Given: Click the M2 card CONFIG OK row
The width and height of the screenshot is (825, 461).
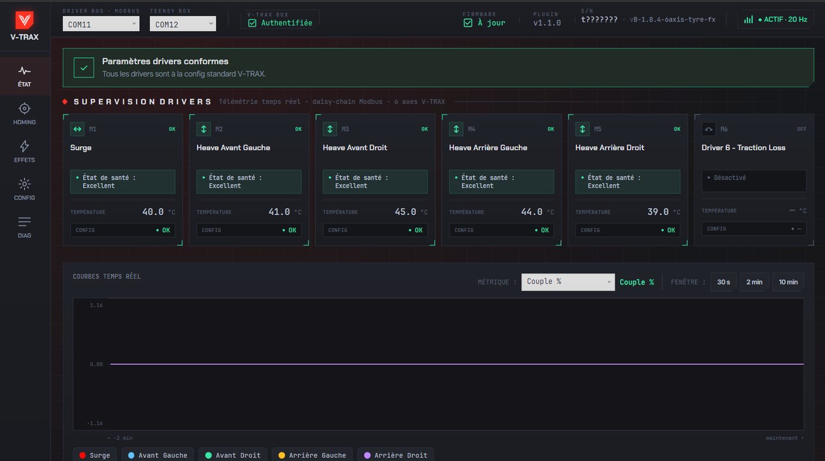Looking at the screenshot, I should (x=249, y=230).
